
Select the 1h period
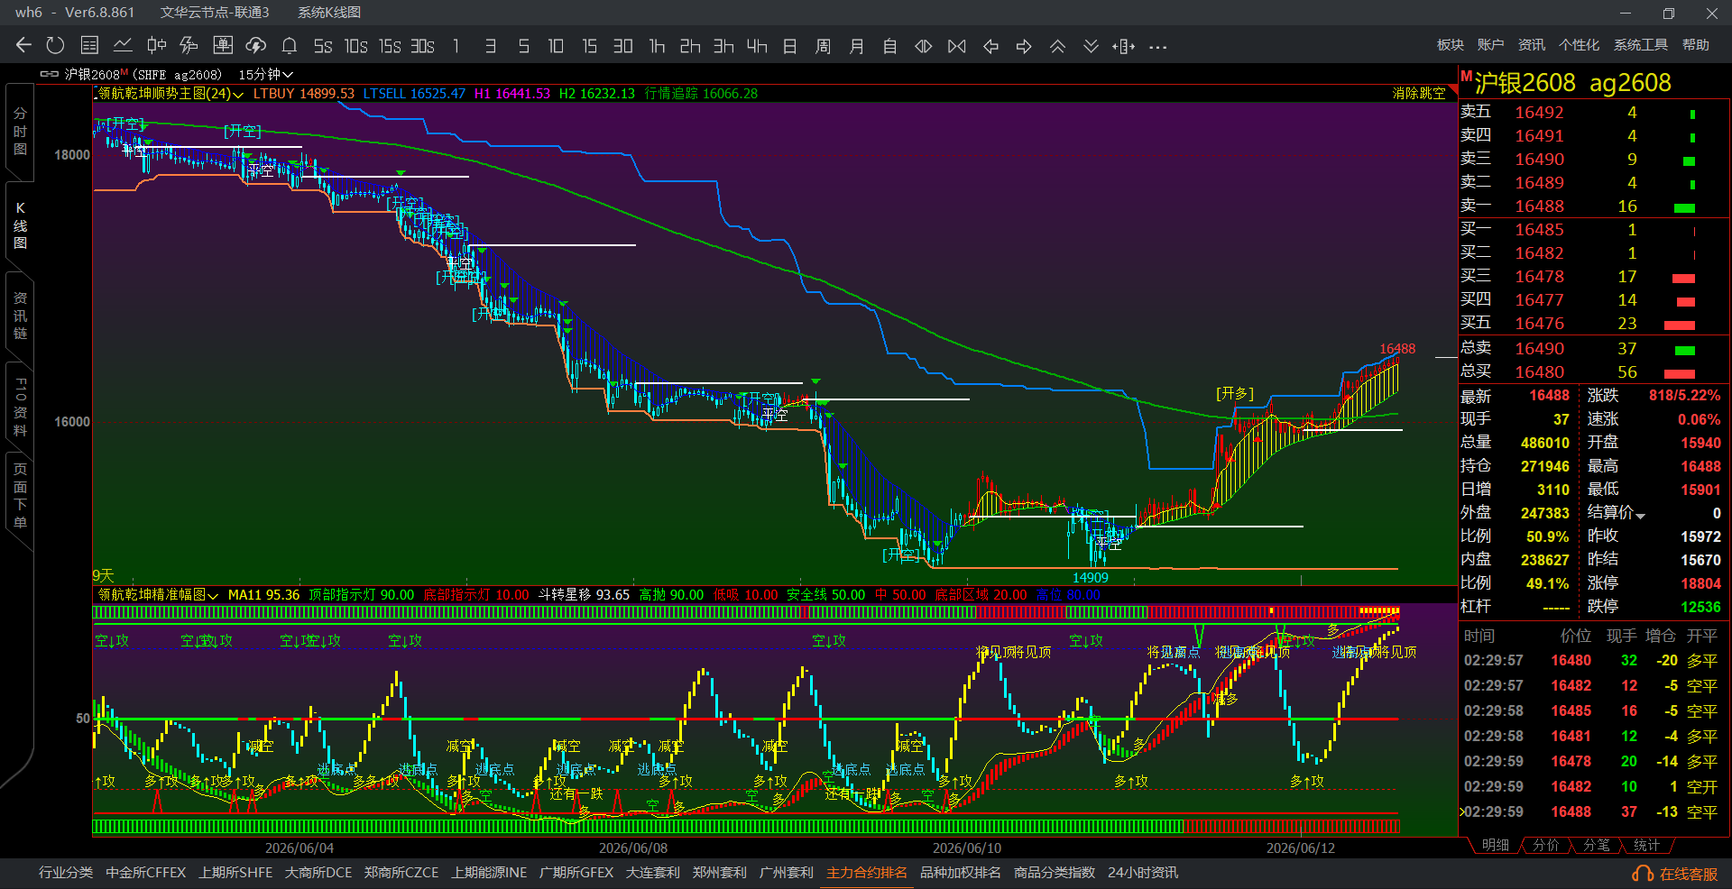(x=657, y=46)
